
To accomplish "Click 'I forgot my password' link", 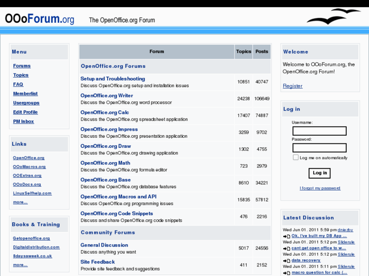I will [x=320, y=188].
